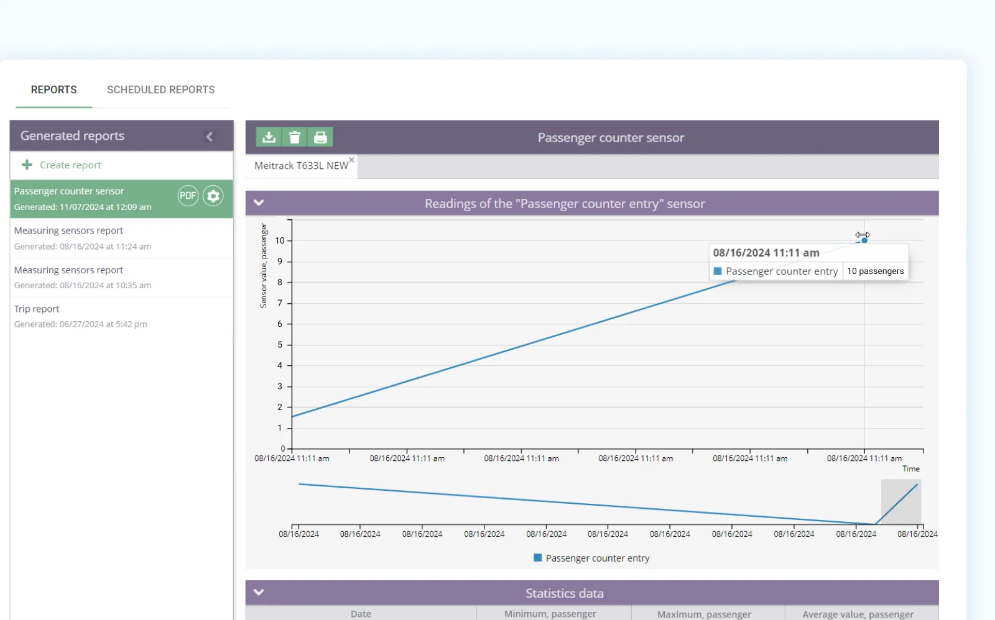Switch to the Reports tab

point(54,89)
